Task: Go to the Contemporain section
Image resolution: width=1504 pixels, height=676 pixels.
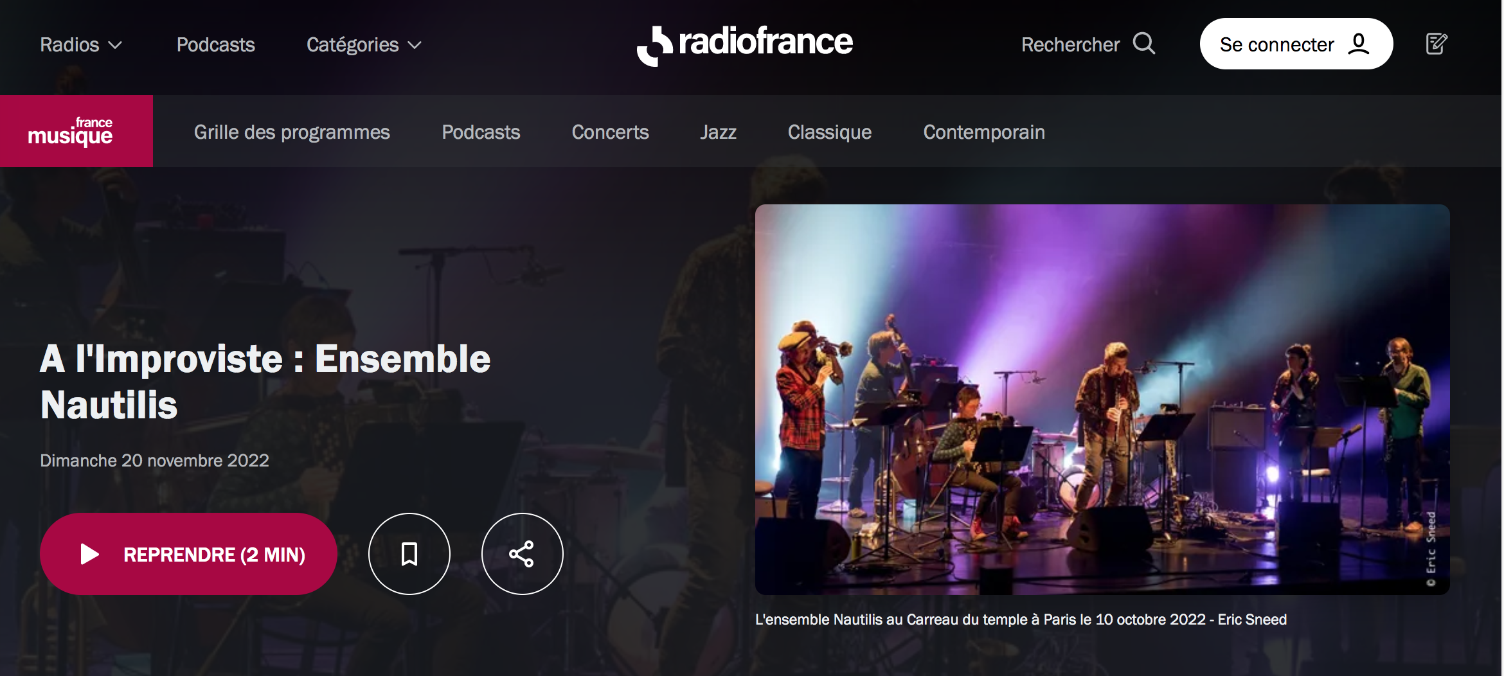Action: click(984, 132)
